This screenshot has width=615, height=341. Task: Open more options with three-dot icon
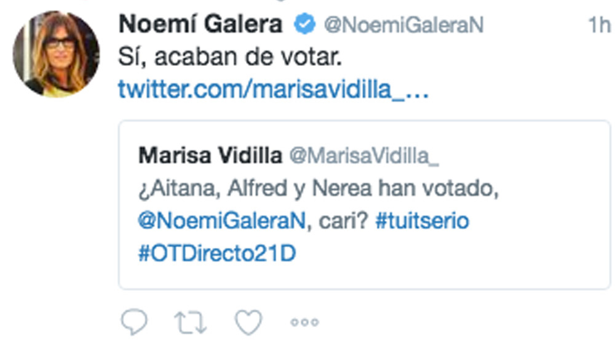click(305, 322)
